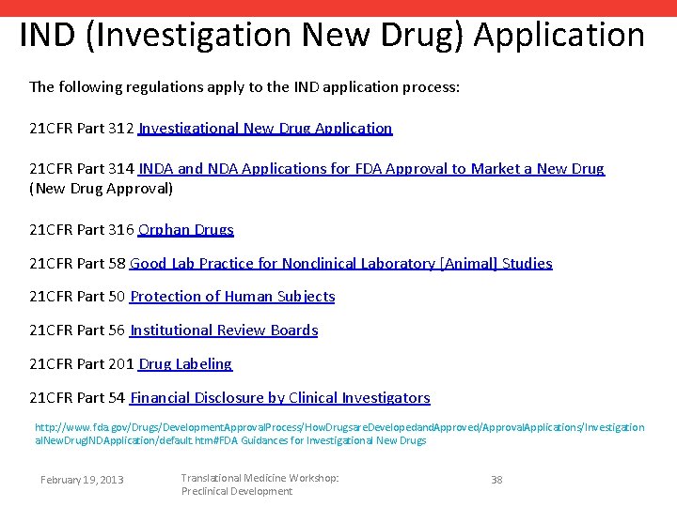677x507 pixels.
Task: Click the text '21CFR Part 50'
Action: pos(77,297)
